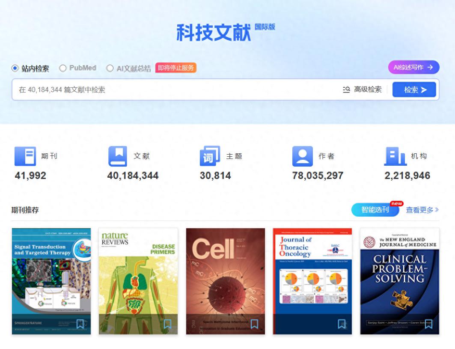Open the 高级检索 advanced search link
The width and height of the screenshot is (455, 349).
pos(367,89)
